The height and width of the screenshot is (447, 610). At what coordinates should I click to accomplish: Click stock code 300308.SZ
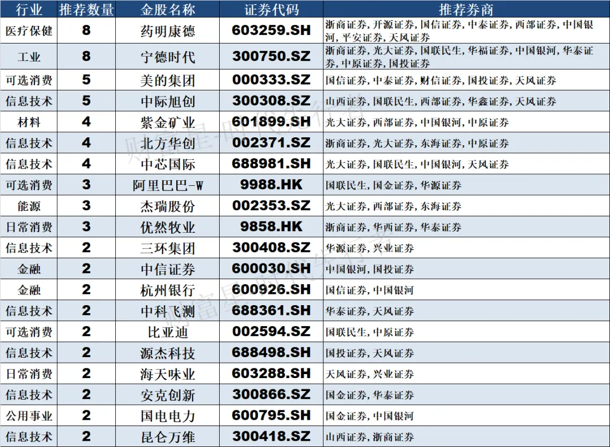pos(271,101)
